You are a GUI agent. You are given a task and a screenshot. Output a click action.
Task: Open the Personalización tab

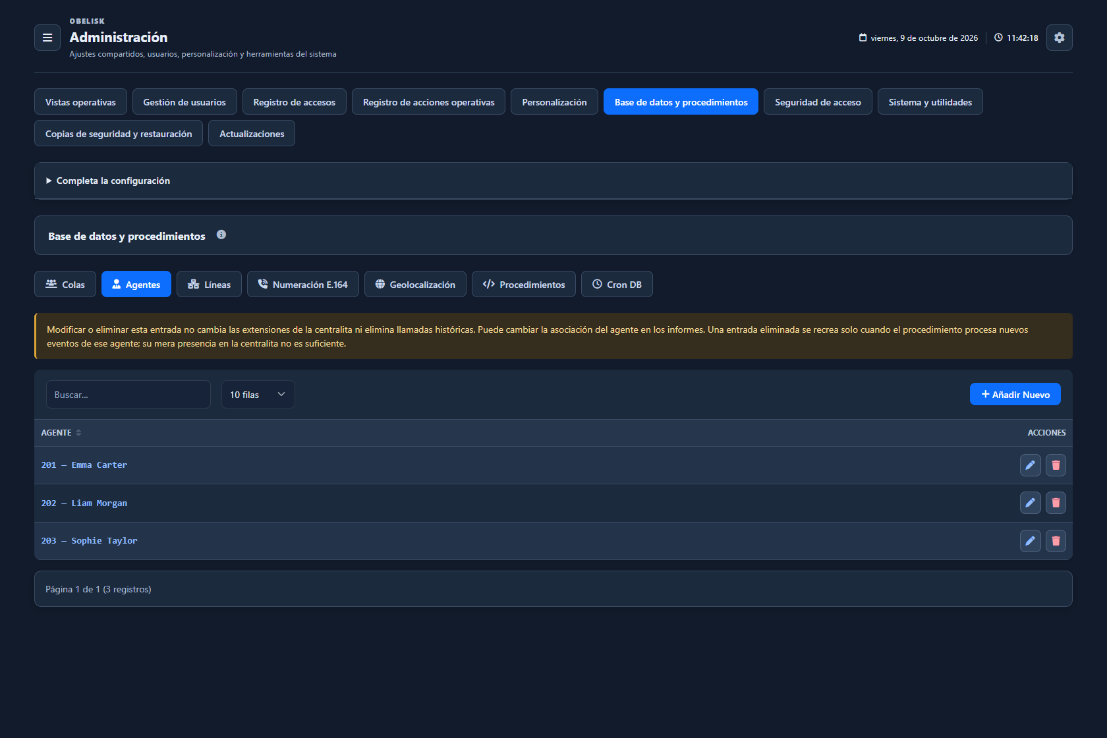(x=554, y=101)
